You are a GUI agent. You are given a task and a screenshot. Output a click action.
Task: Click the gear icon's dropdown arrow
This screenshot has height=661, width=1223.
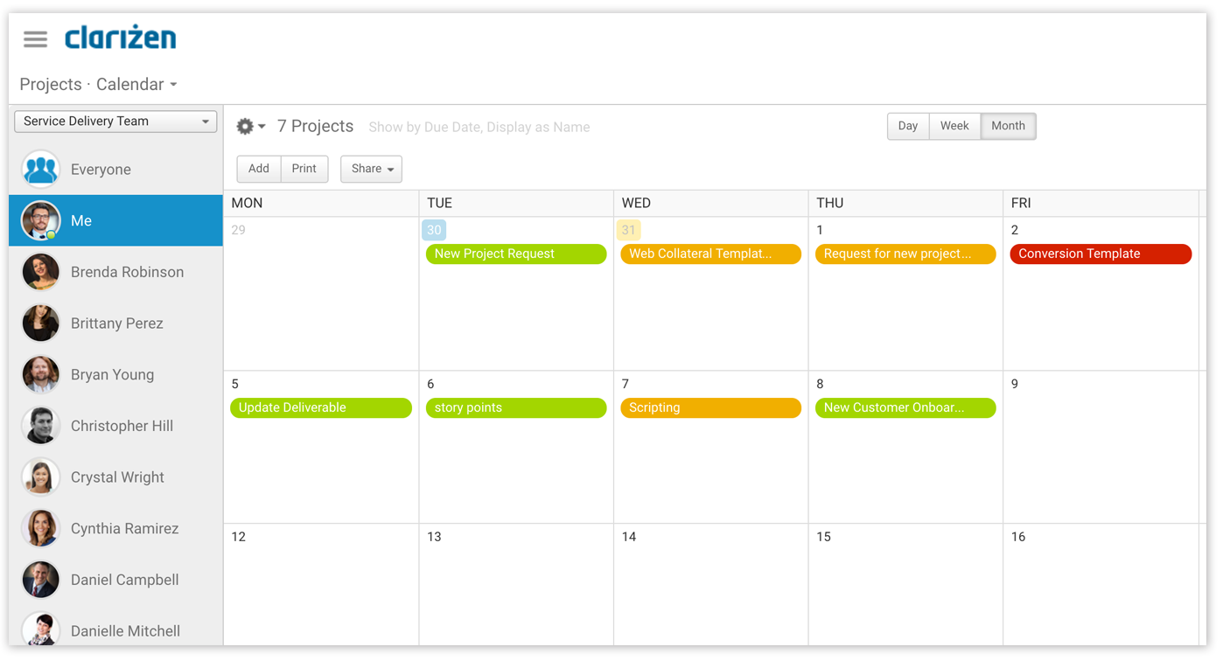(262, 126)
